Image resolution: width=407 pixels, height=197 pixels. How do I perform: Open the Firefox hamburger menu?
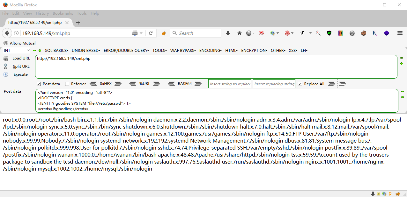pyautogui.click(x=400, y=33)
